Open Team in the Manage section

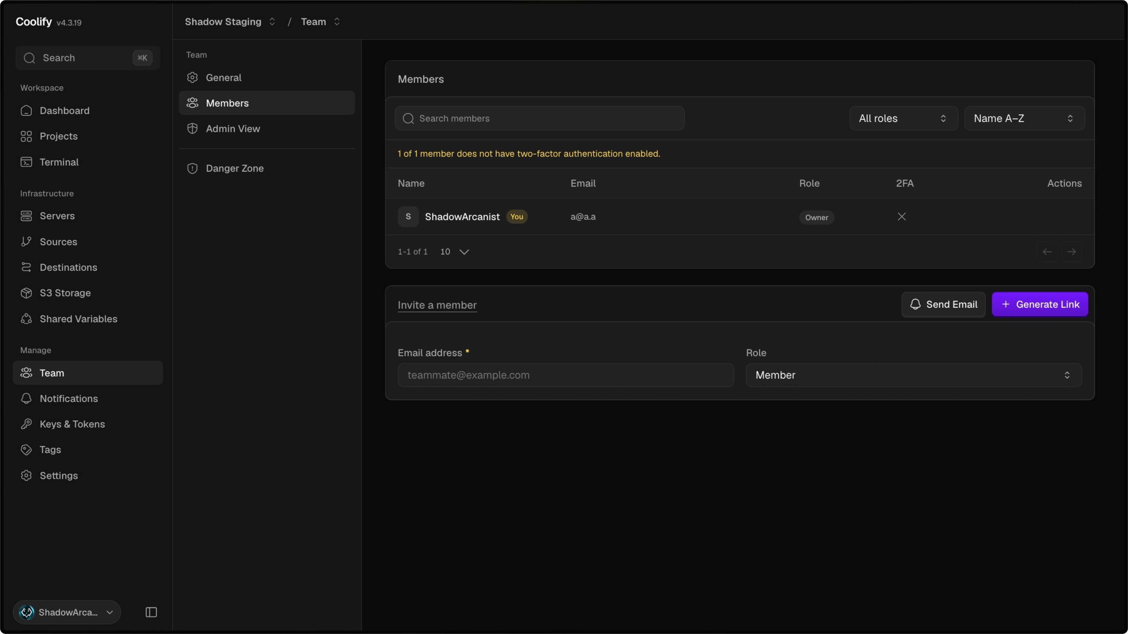click(x=88, y=373)
